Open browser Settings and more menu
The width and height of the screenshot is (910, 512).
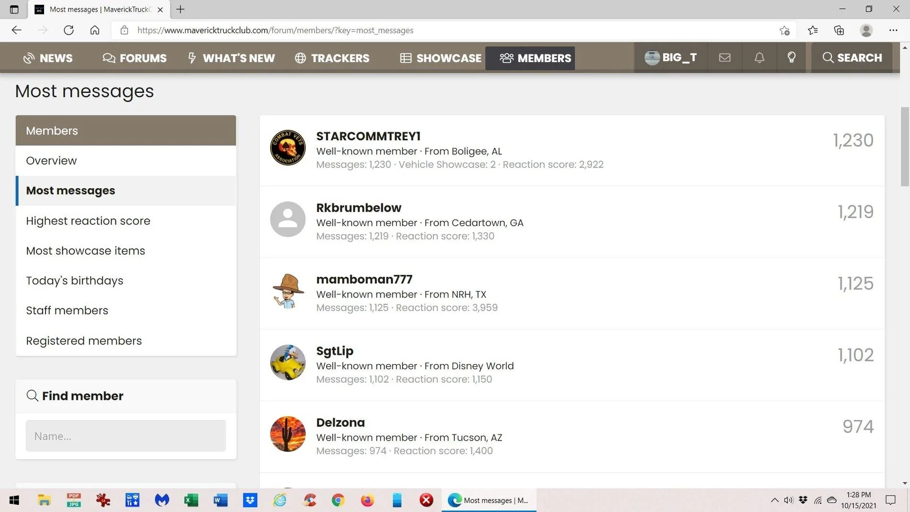click(x=893, y=30)
